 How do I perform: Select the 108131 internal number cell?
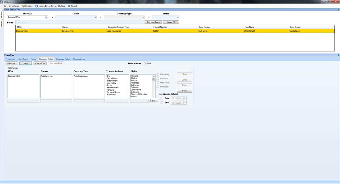coord(175,31)
